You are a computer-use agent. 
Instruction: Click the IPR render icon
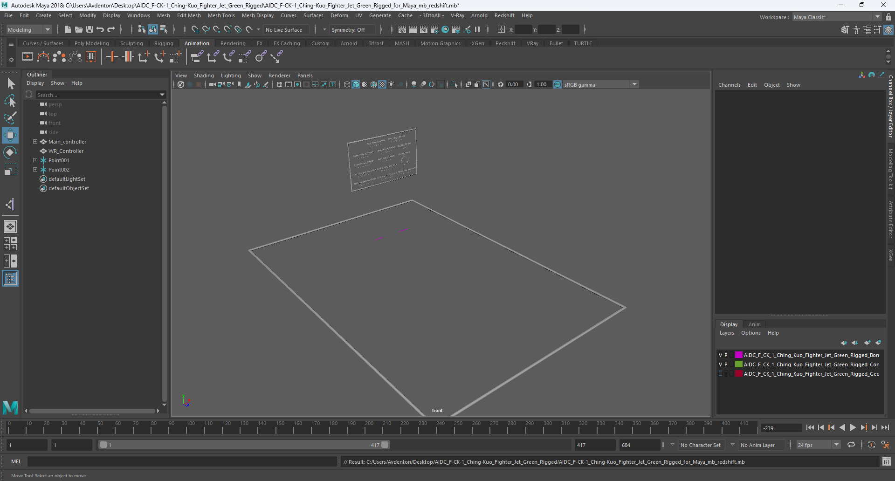point(424,29)
